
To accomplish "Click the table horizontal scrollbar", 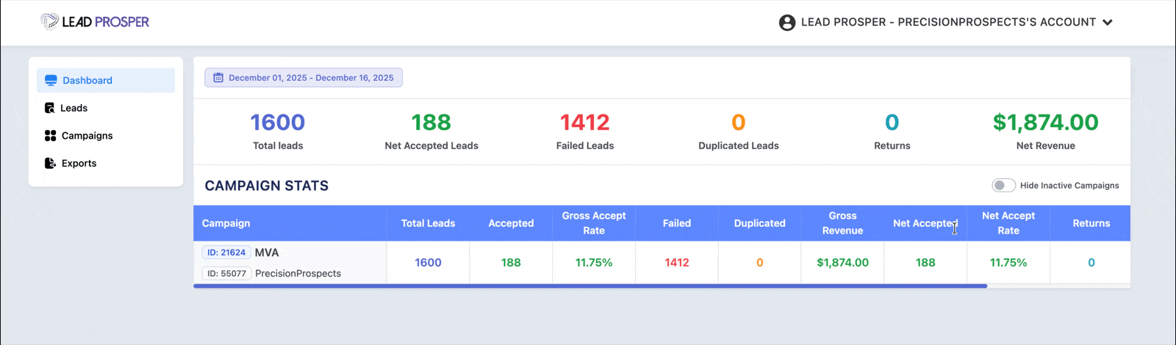I will click(590, 286).
